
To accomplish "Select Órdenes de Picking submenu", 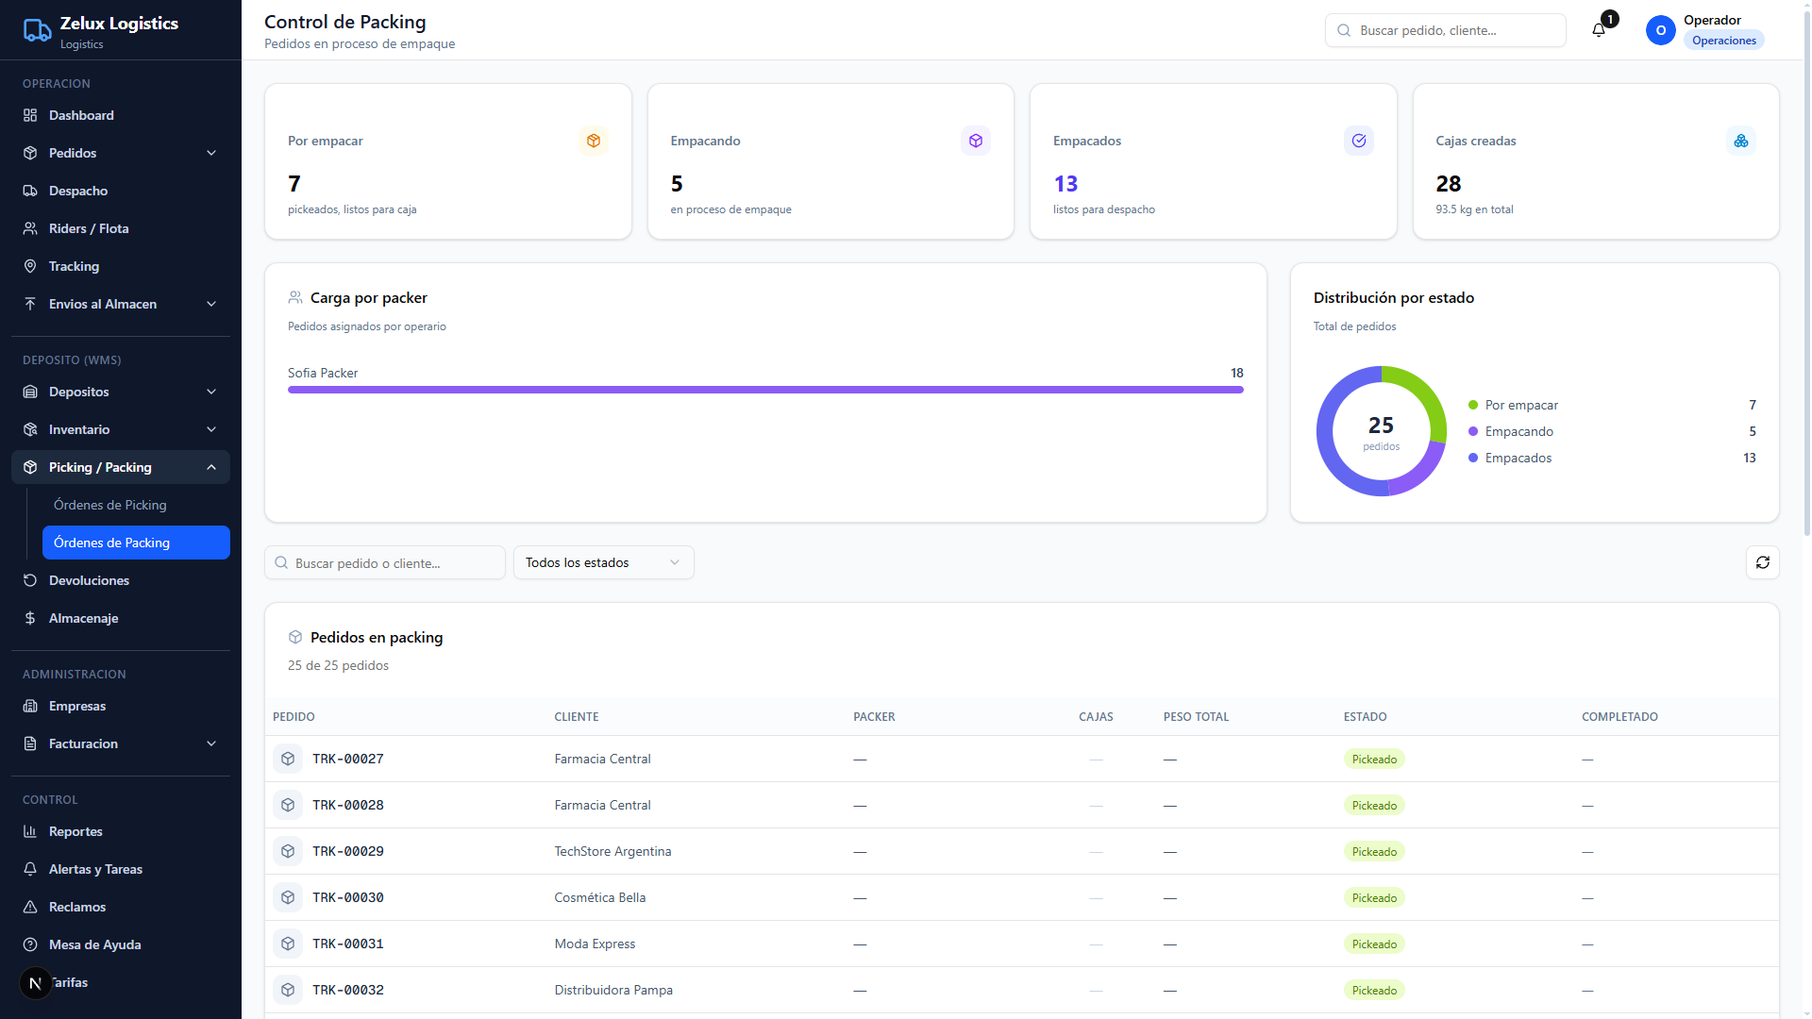I will 136,505.
